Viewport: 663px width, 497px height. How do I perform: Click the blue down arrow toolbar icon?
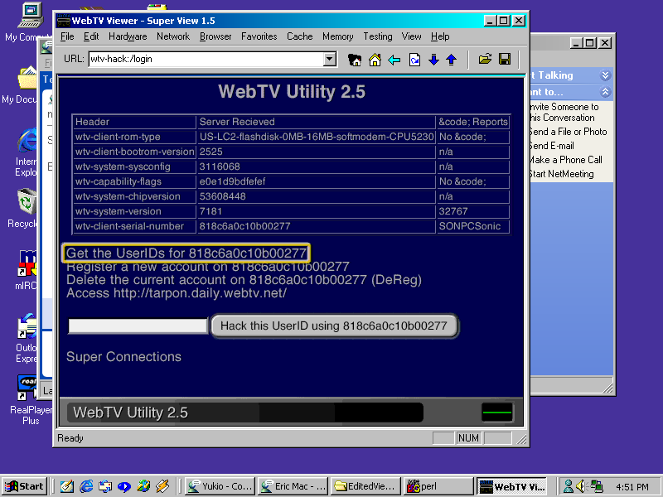tap(433, 60)
